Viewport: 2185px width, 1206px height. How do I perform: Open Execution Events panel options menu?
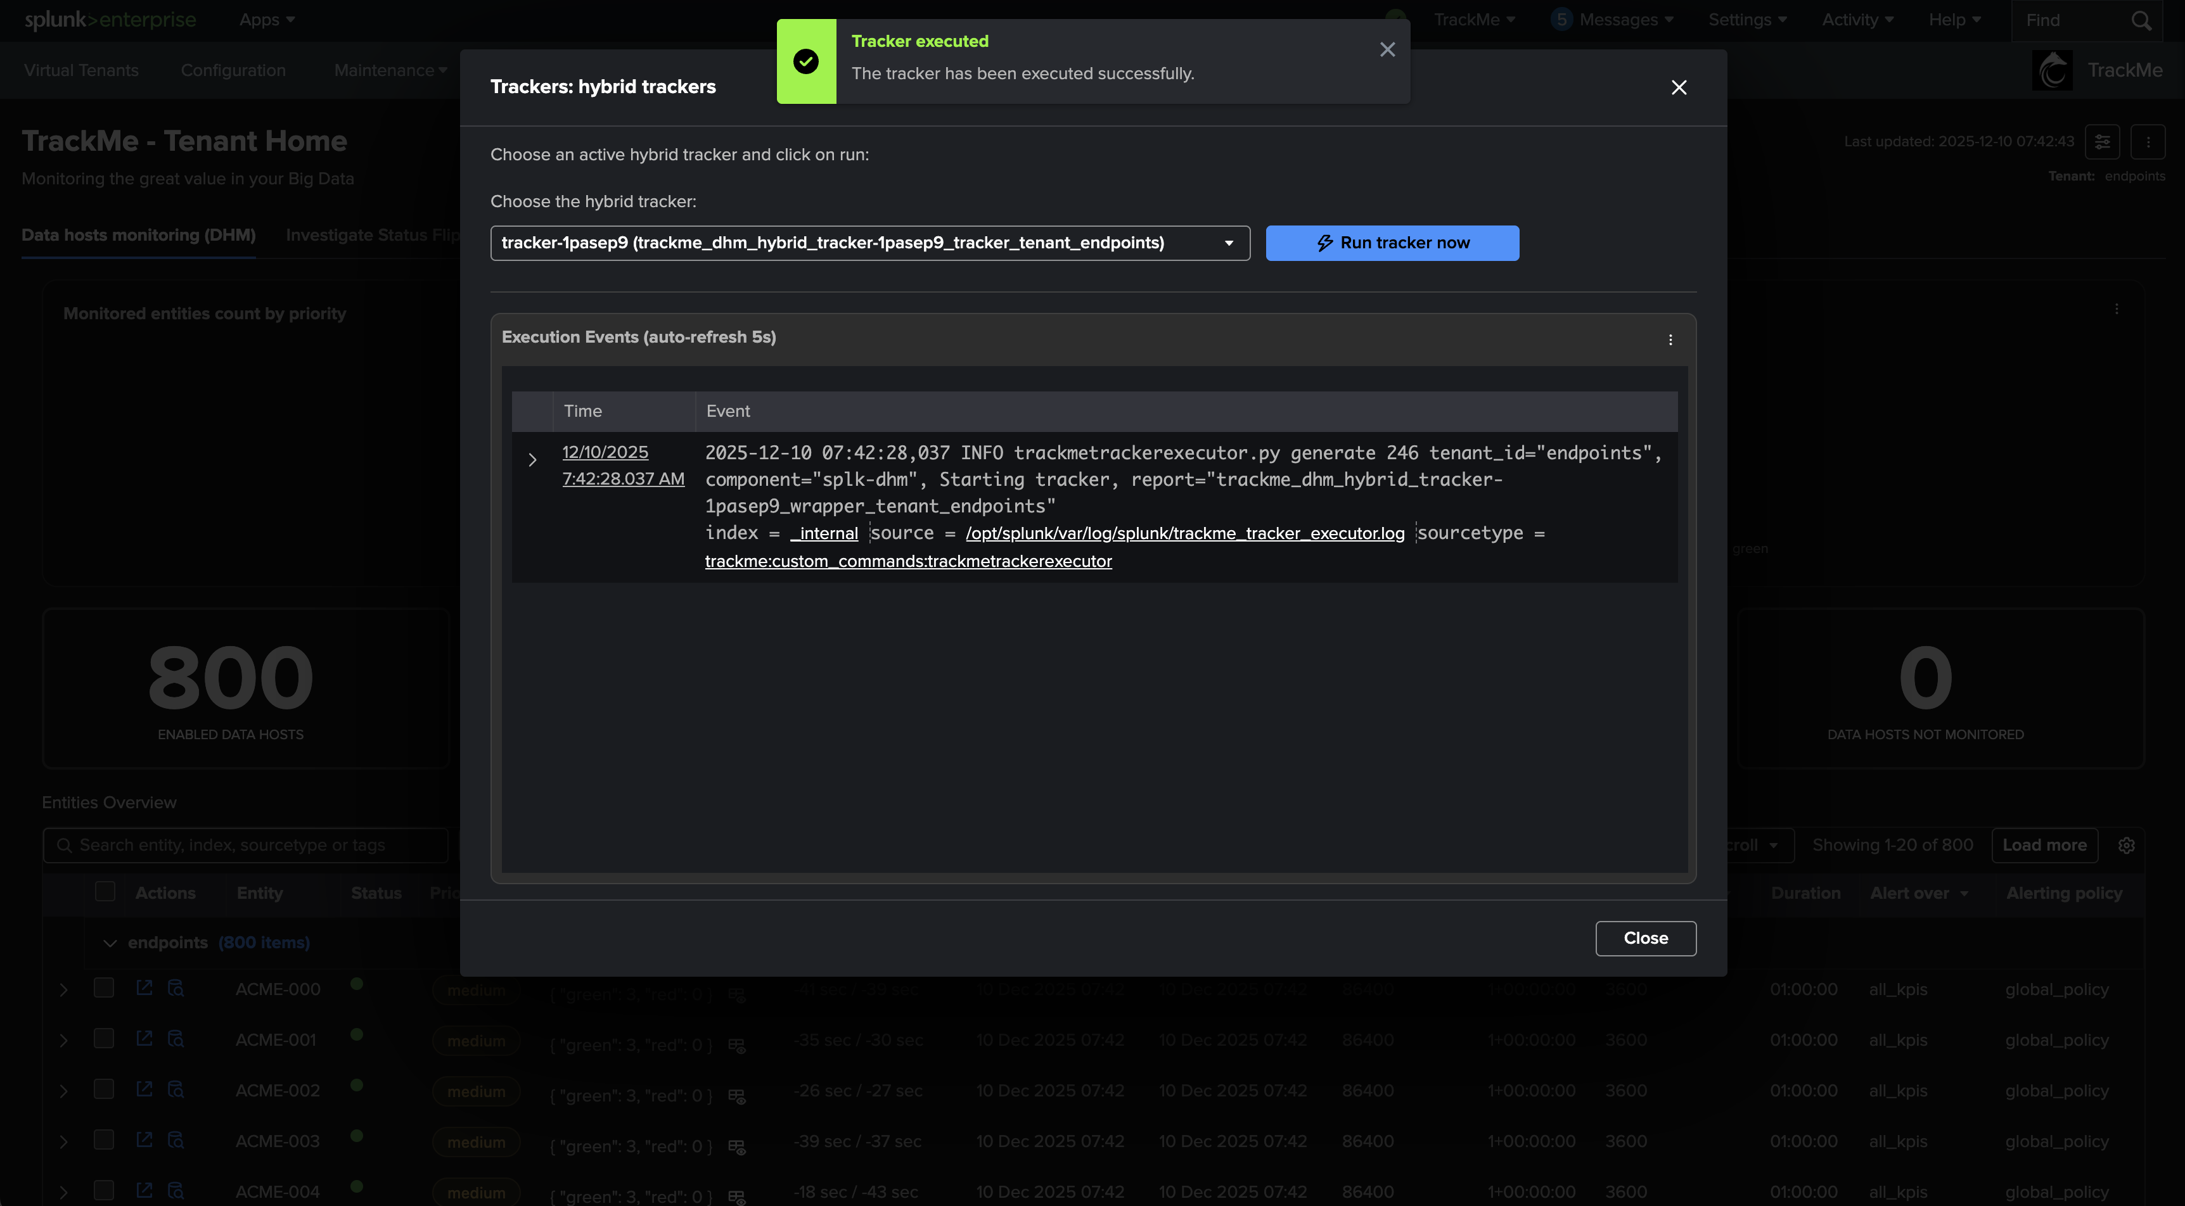[1670, 340]
